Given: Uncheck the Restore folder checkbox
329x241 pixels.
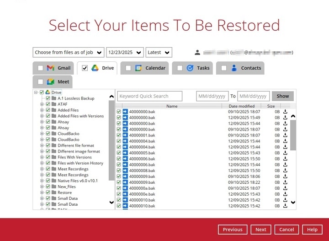Looking at the screenshot, I should pos(48,193).
